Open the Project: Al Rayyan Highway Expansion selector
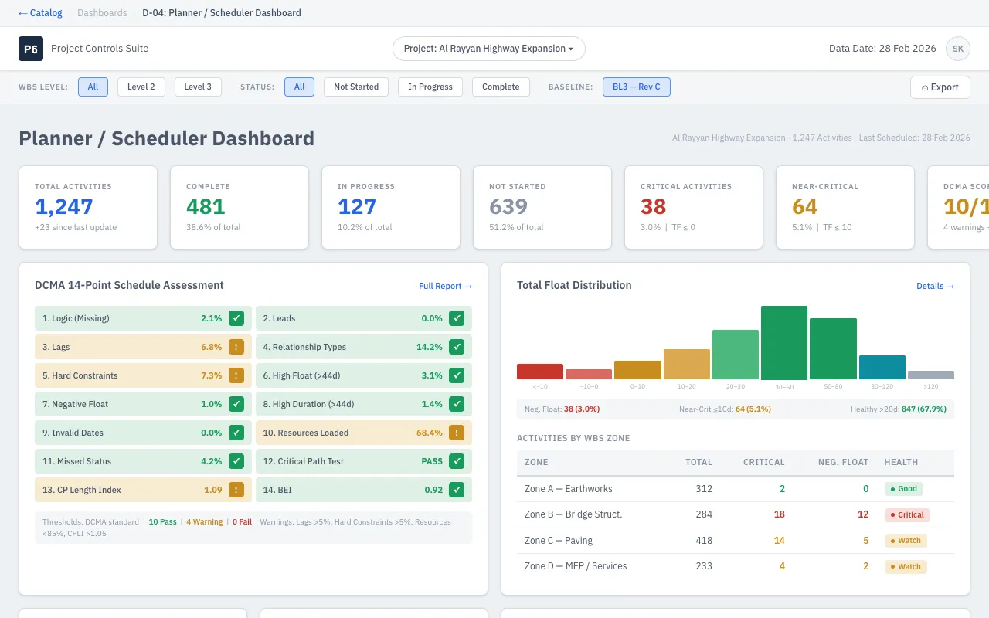Viewport: 989px width, 618px height. click(x=488, y=48)
